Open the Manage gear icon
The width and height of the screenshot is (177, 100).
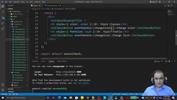(x=3, y=90)
